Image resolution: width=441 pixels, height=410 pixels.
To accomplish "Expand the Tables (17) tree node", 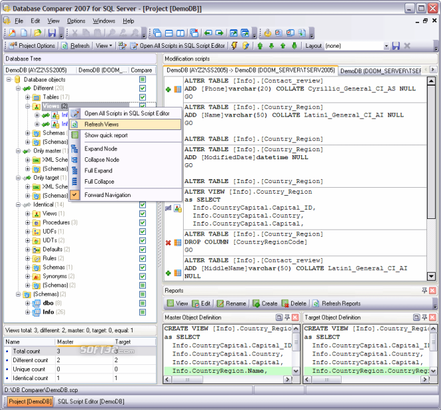I will [x=28, y=97].
